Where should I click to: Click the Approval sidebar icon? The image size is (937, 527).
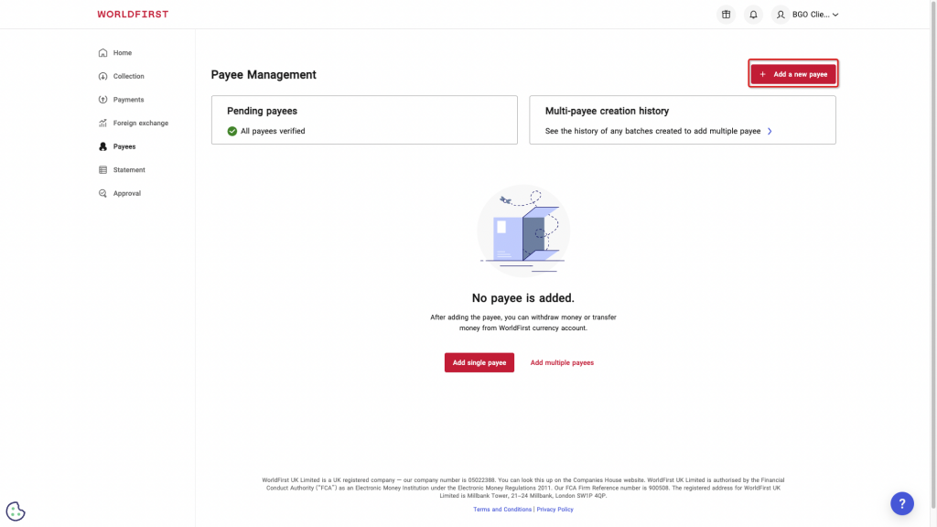click(103, 193)
